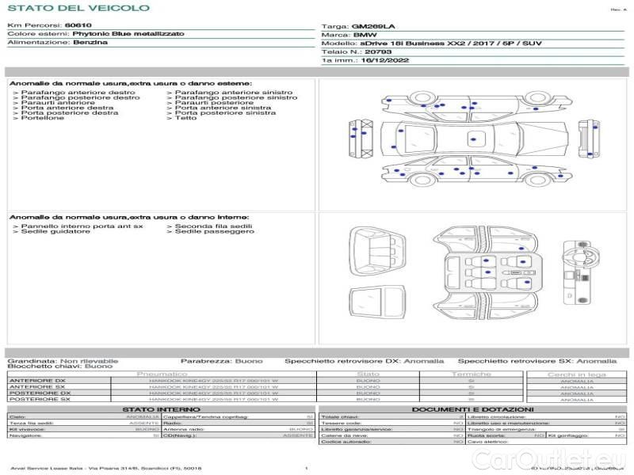Select 'Porta anteriore destra' entry

pyautogui.click(x=67, y=108)
